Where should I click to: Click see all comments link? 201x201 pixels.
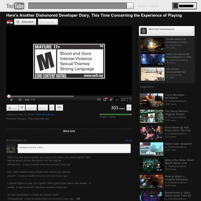coord(128,140)
